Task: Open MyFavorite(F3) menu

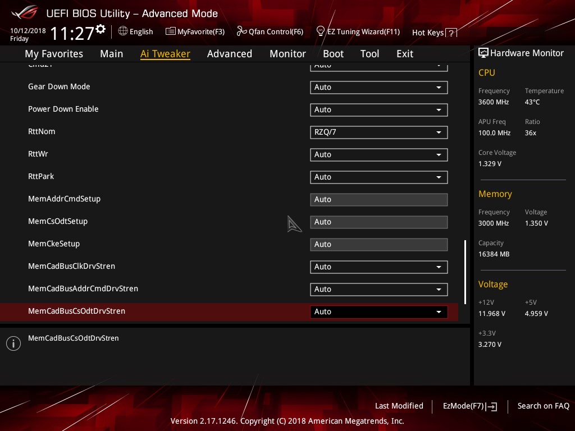Action: pyautogui.click(x=195, y=31)
